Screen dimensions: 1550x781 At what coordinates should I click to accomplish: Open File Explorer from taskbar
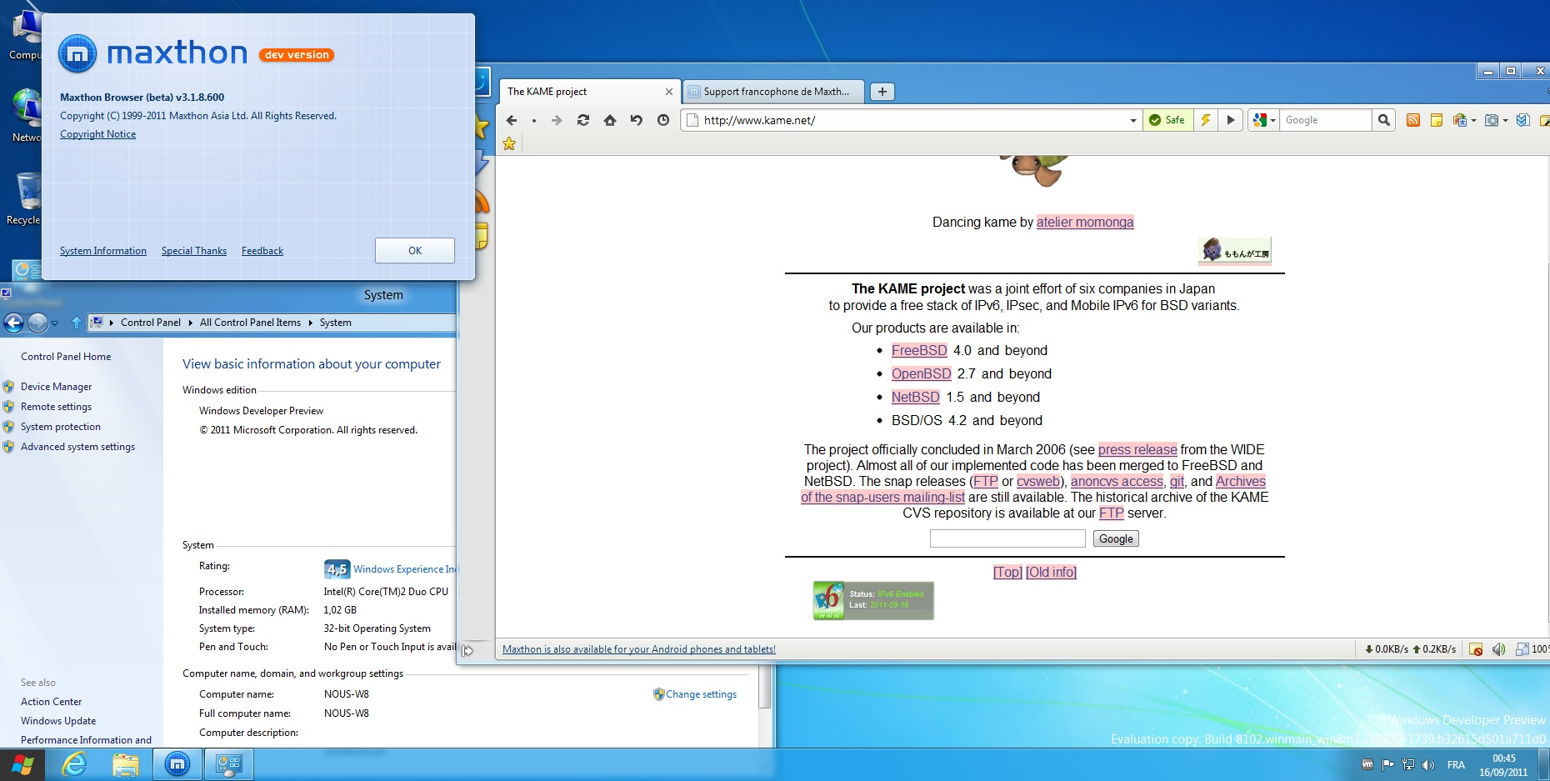coord(125,764)
